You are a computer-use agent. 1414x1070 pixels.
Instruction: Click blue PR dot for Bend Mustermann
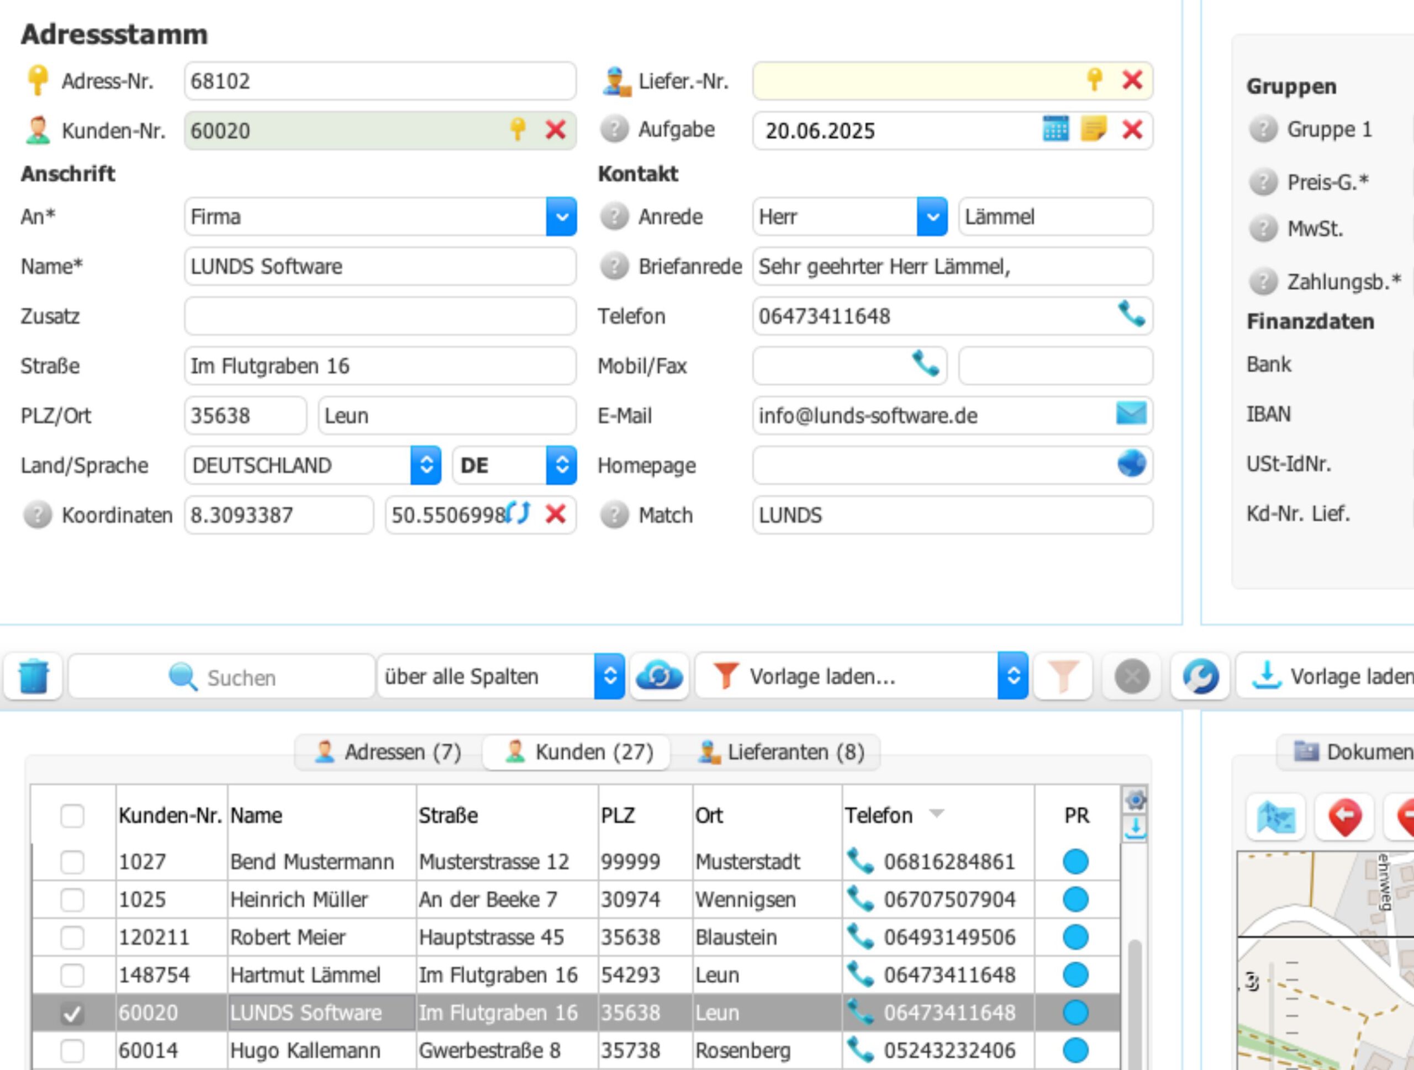(1075, 861)
